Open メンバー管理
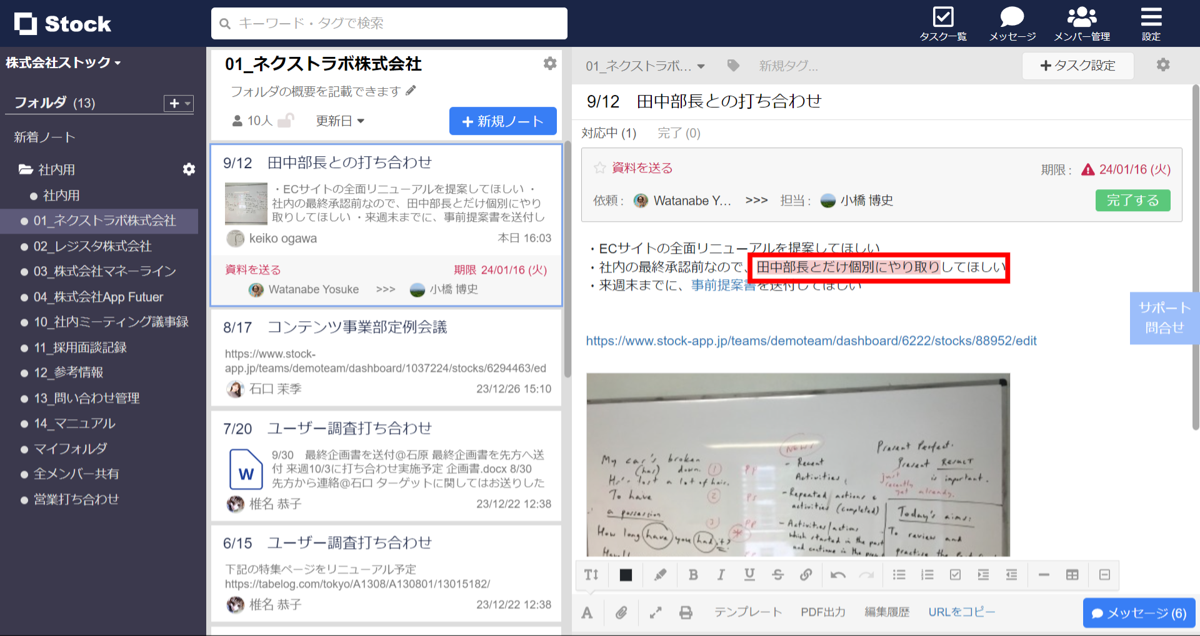1200x636 pixels. tap(1081, 22)
